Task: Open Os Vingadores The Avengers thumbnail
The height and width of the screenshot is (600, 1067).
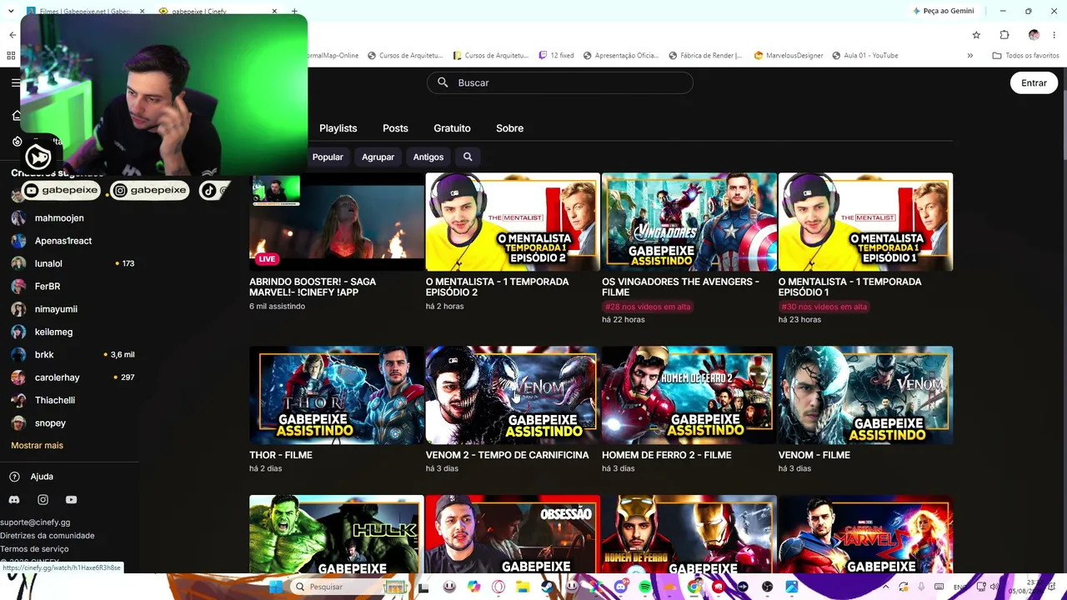Action: click(x=689, y=222)
